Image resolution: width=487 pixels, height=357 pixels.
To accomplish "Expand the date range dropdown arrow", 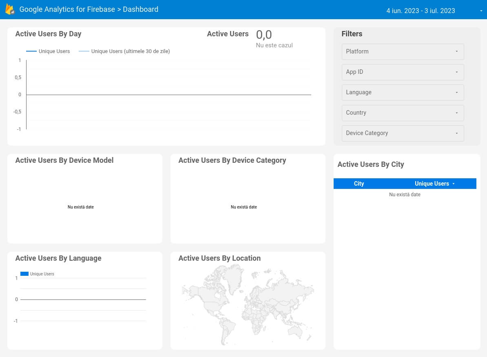I will [481, 11].
